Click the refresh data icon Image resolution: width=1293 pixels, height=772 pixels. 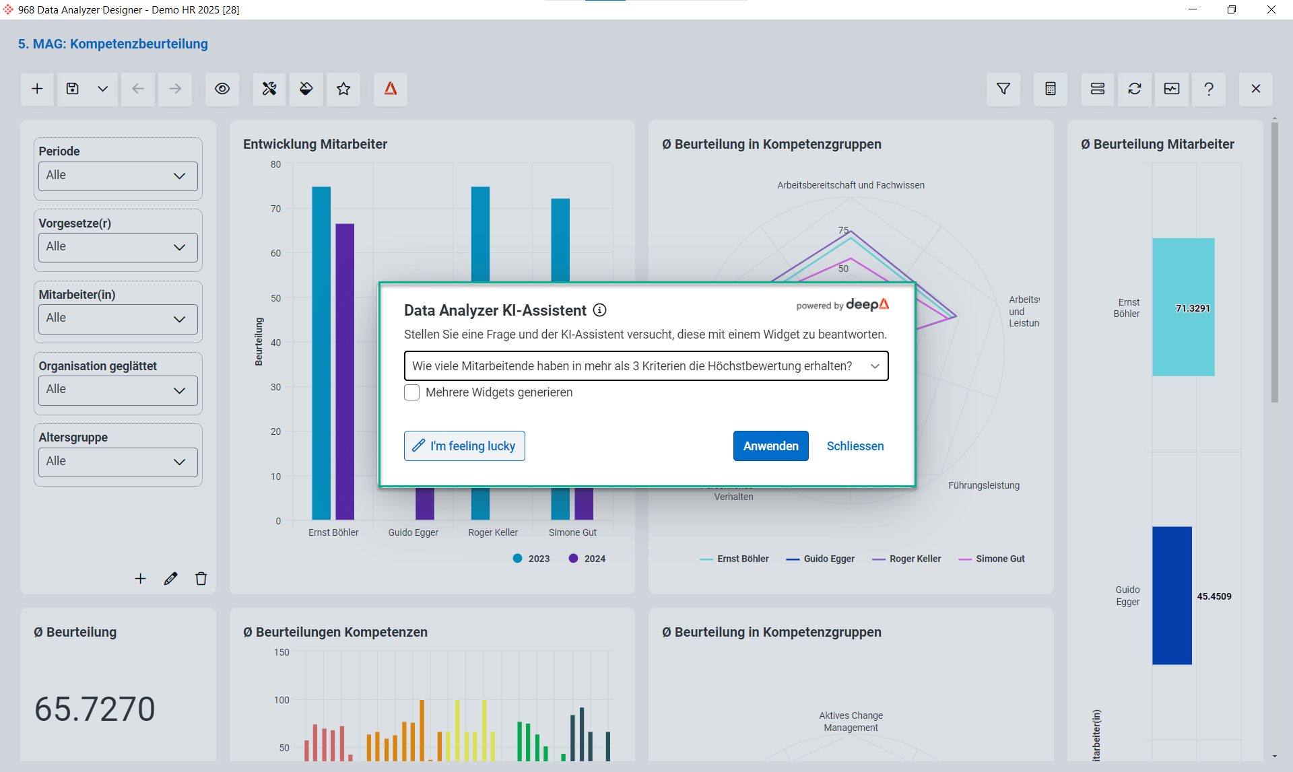click(x=1135, y=89)
